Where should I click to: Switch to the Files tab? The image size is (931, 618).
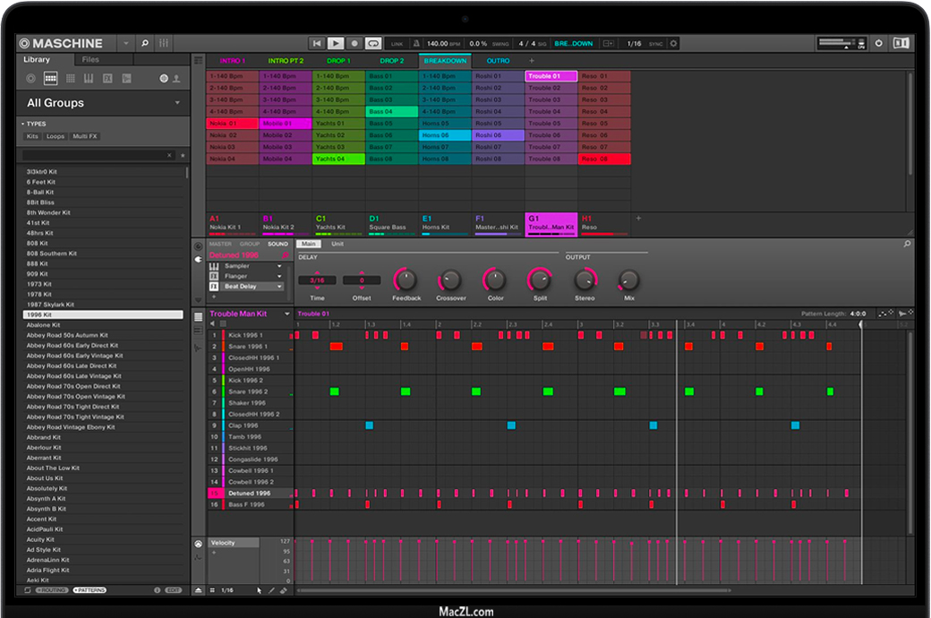tap(90, 60)
